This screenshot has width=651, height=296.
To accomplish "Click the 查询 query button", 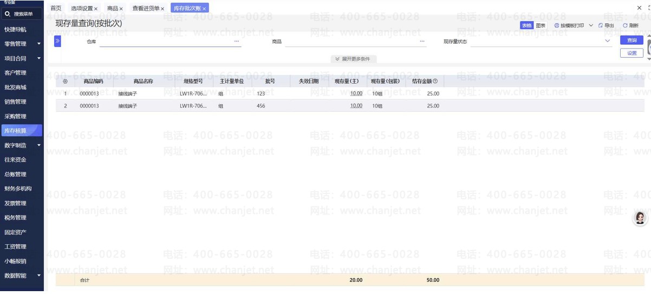I will tap(632, 41).
